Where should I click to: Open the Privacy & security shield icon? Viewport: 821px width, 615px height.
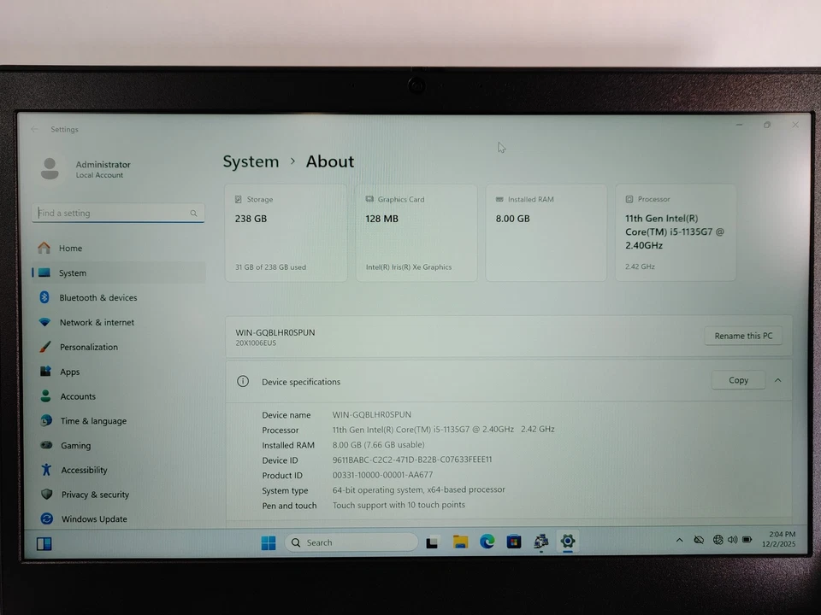(44, 494)
